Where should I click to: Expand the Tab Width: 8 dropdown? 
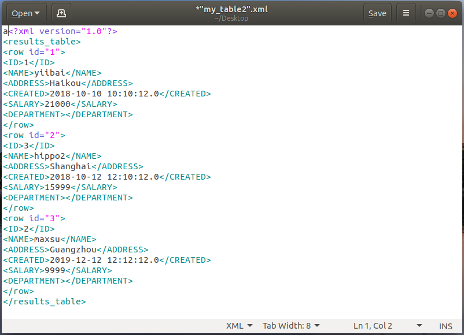(x=291, y=326)
